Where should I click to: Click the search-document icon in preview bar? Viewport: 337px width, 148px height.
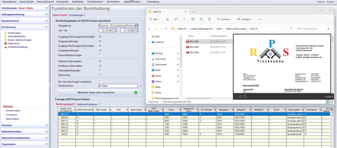click(x=245, y=97)
